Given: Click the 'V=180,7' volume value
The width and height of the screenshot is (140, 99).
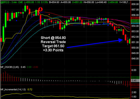Looking at the screenshot, I should [123, 2].
